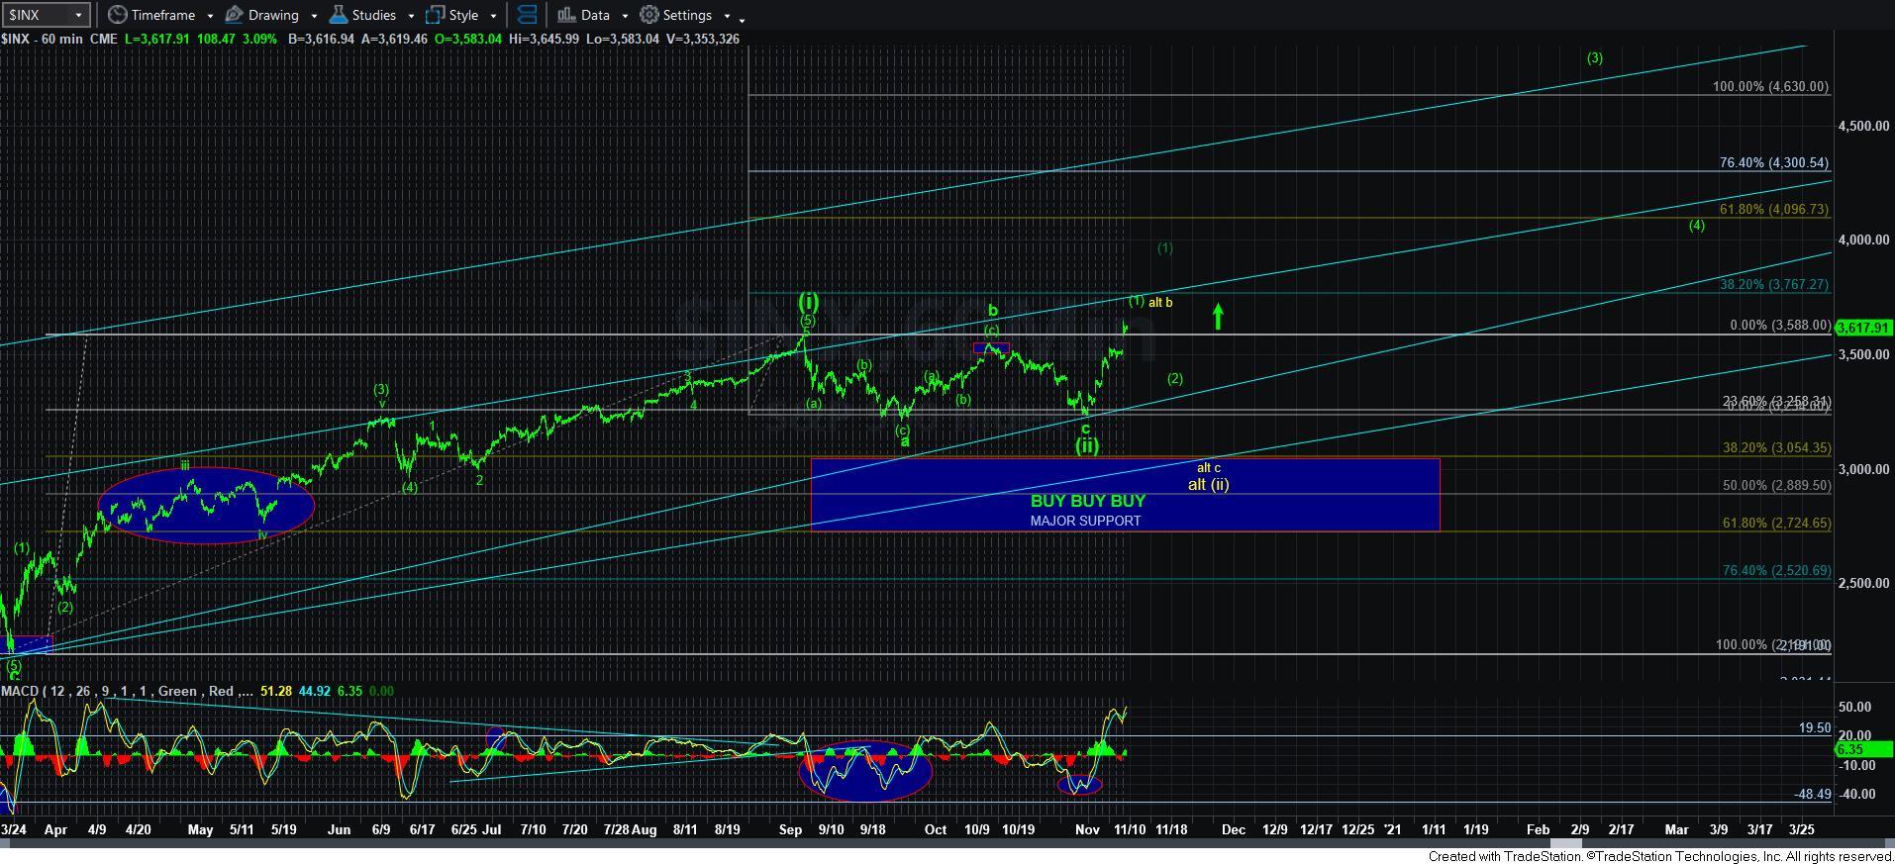The width and height of the screenshot is (1895, 864).
Task: Toggle the blue stacked-panels toolbar icon
Action: (x=528, y=15)
